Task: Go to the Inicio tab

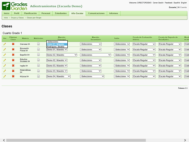Action: (6, 13)
